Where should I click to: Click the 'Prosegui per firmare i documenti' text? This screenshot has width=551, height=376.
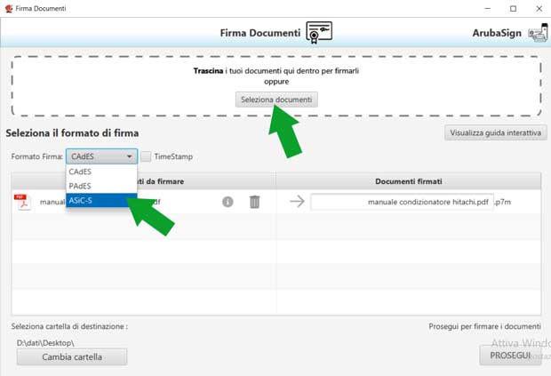coord(484,326)
